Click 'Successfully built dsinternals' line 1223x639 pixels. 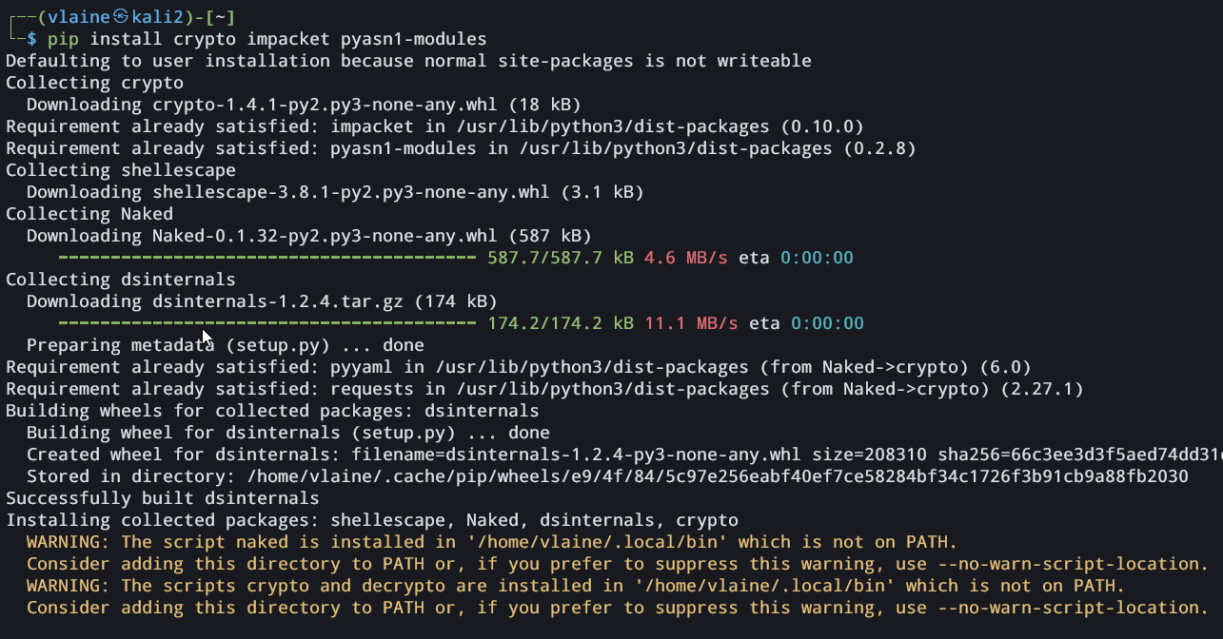[163, 498]
